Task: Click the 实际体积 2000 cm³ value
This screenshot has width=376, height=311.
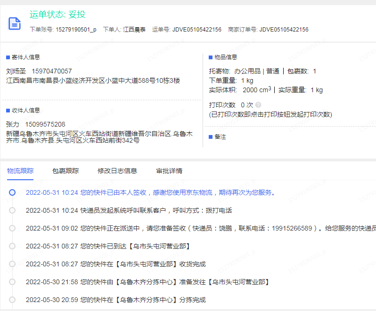Action: pos(257,90)
